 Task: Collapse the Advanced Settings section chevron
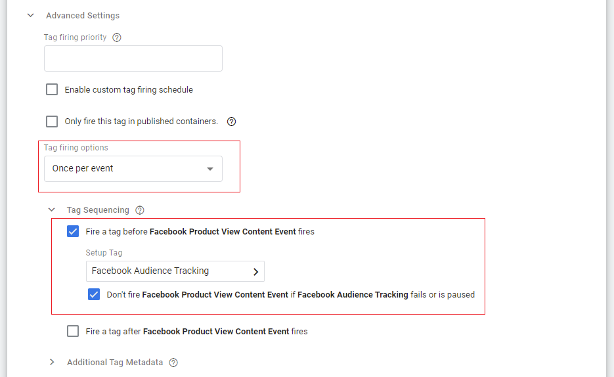pos(30,15)
